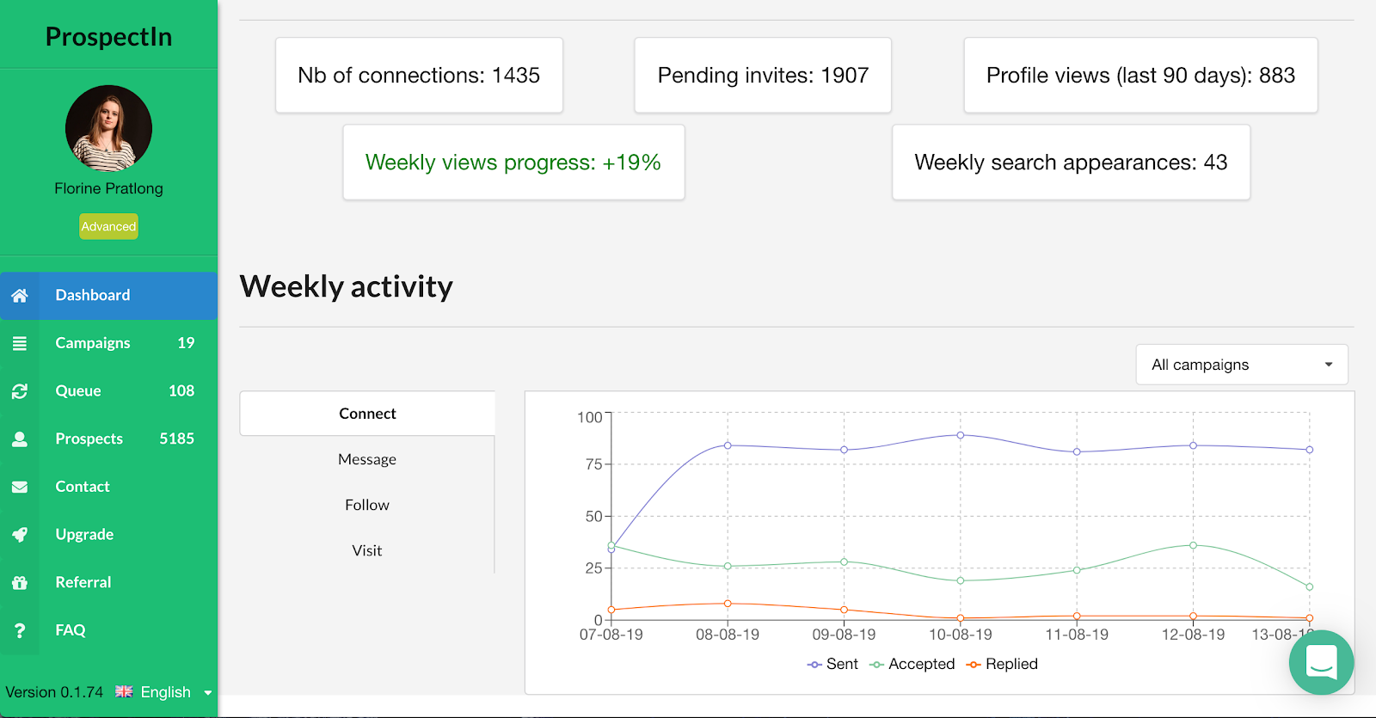Click the Weekly views progress card
The height and width of the screenshot is (718, 1376).
(x=513, y=163)
